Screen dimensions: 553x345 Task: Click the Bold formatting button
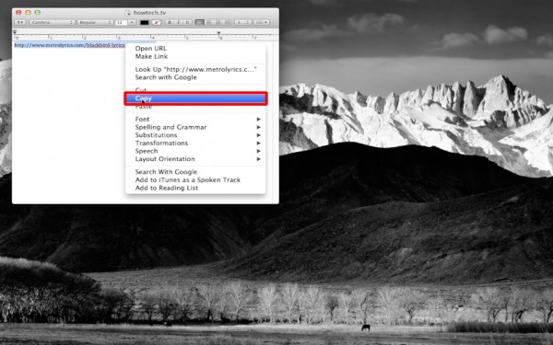tap(170, 22)
